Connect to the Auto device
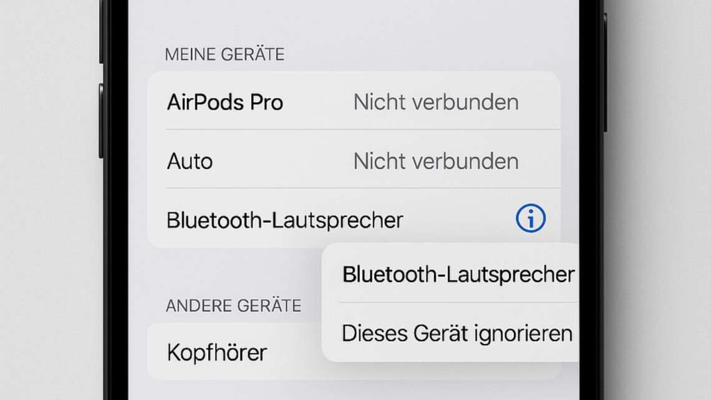 click(354, 159)
